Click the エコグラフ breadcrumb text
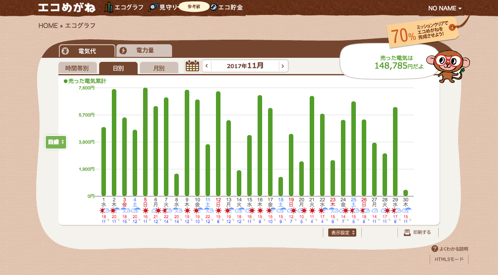Viewport: 498px width, 275px height. click(80, 26)
